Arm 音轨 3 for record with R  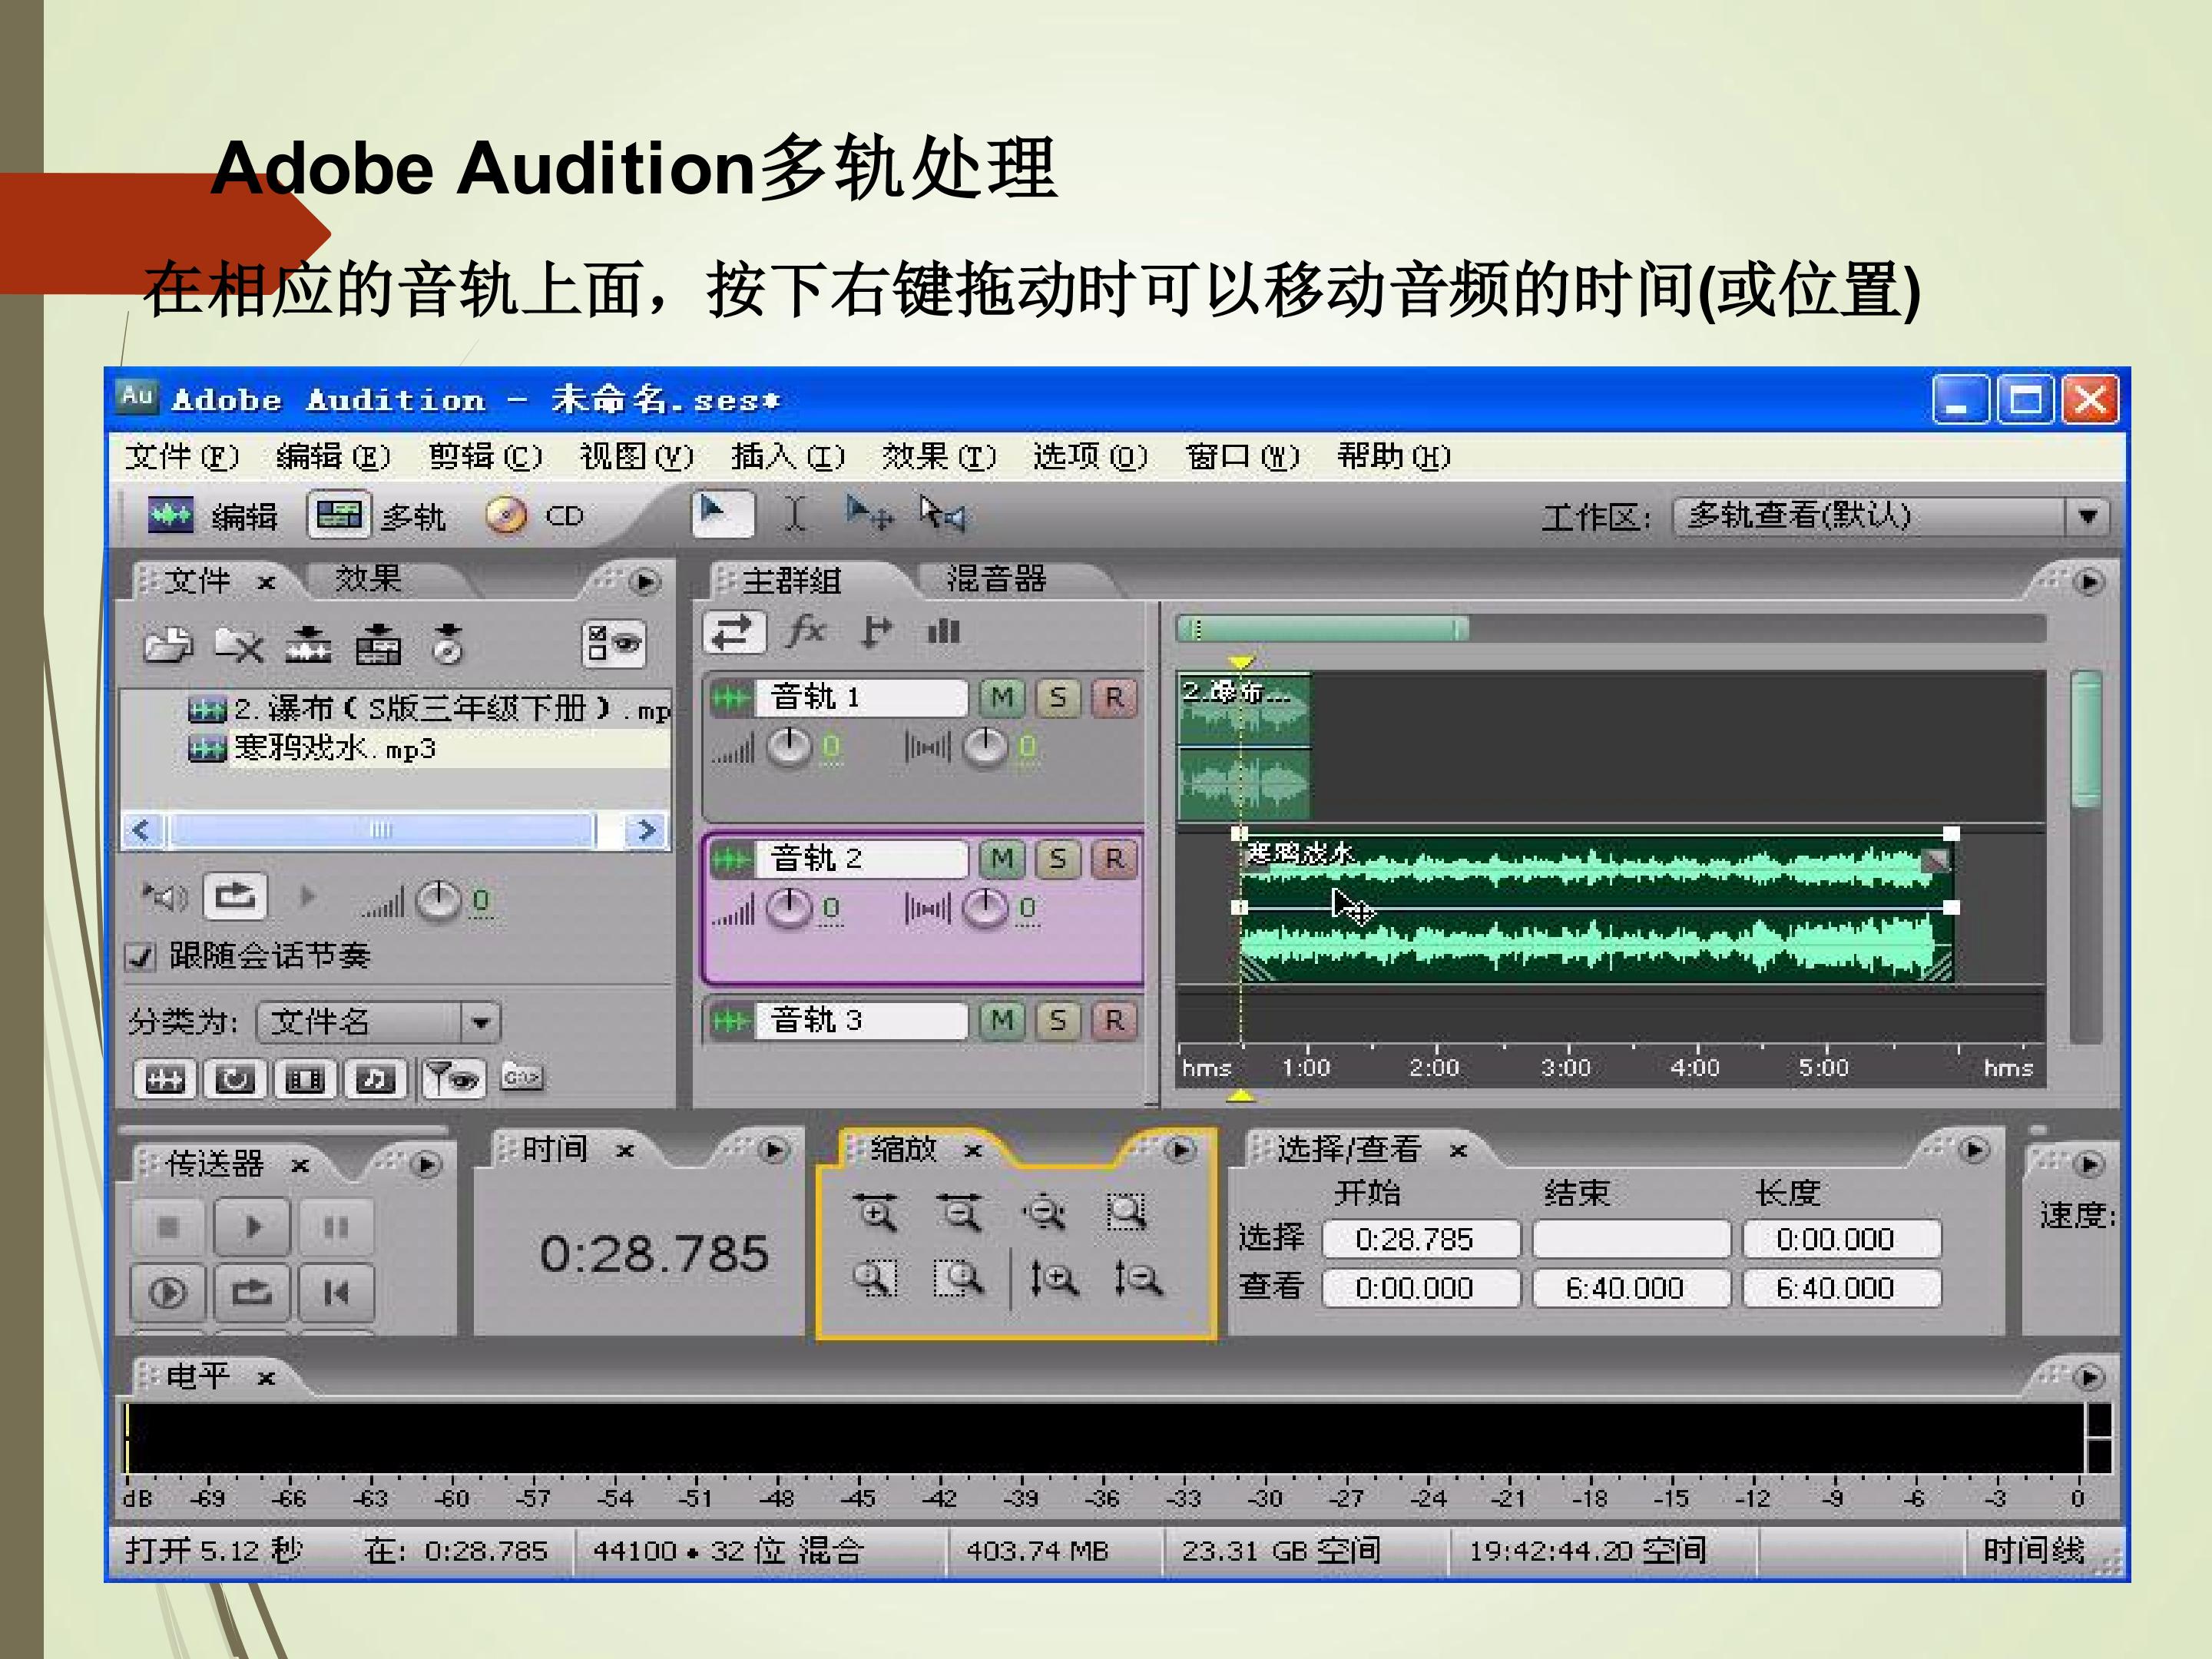point(1114,1021)
